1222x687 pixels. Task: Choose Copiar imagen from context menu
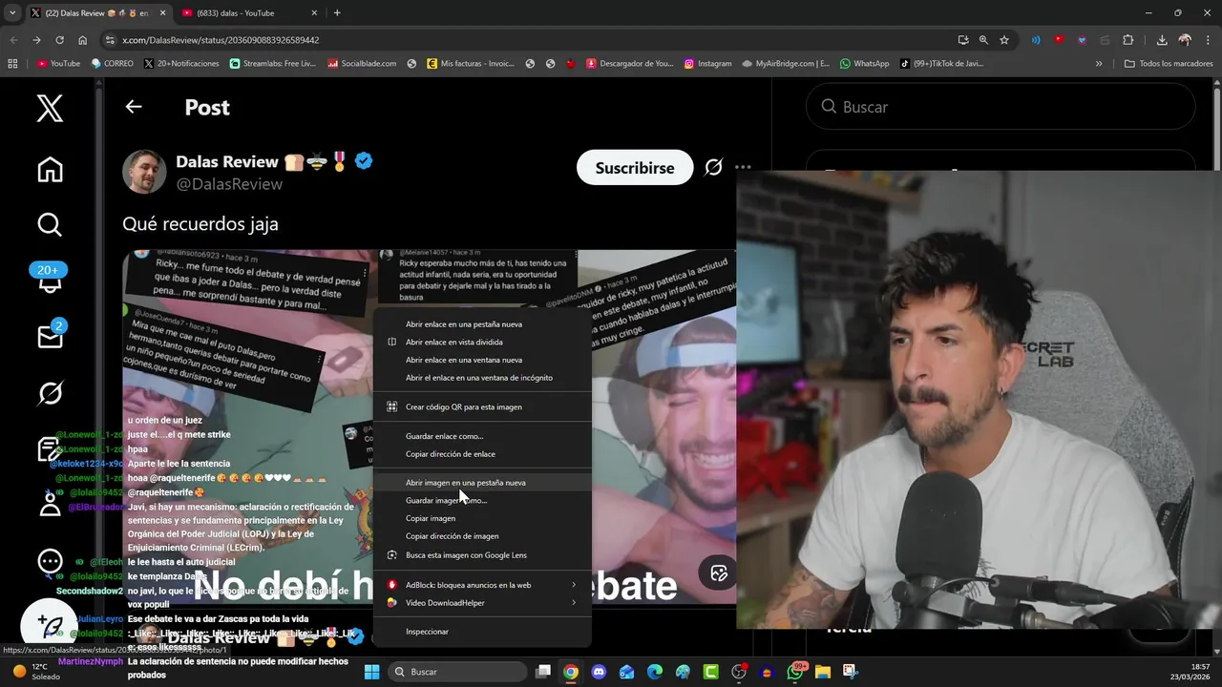coord(431,518)
